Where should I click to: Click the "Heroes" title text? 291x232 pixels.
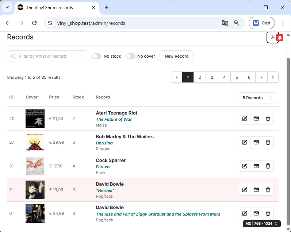pyautogui.click(x=105, y=190)
